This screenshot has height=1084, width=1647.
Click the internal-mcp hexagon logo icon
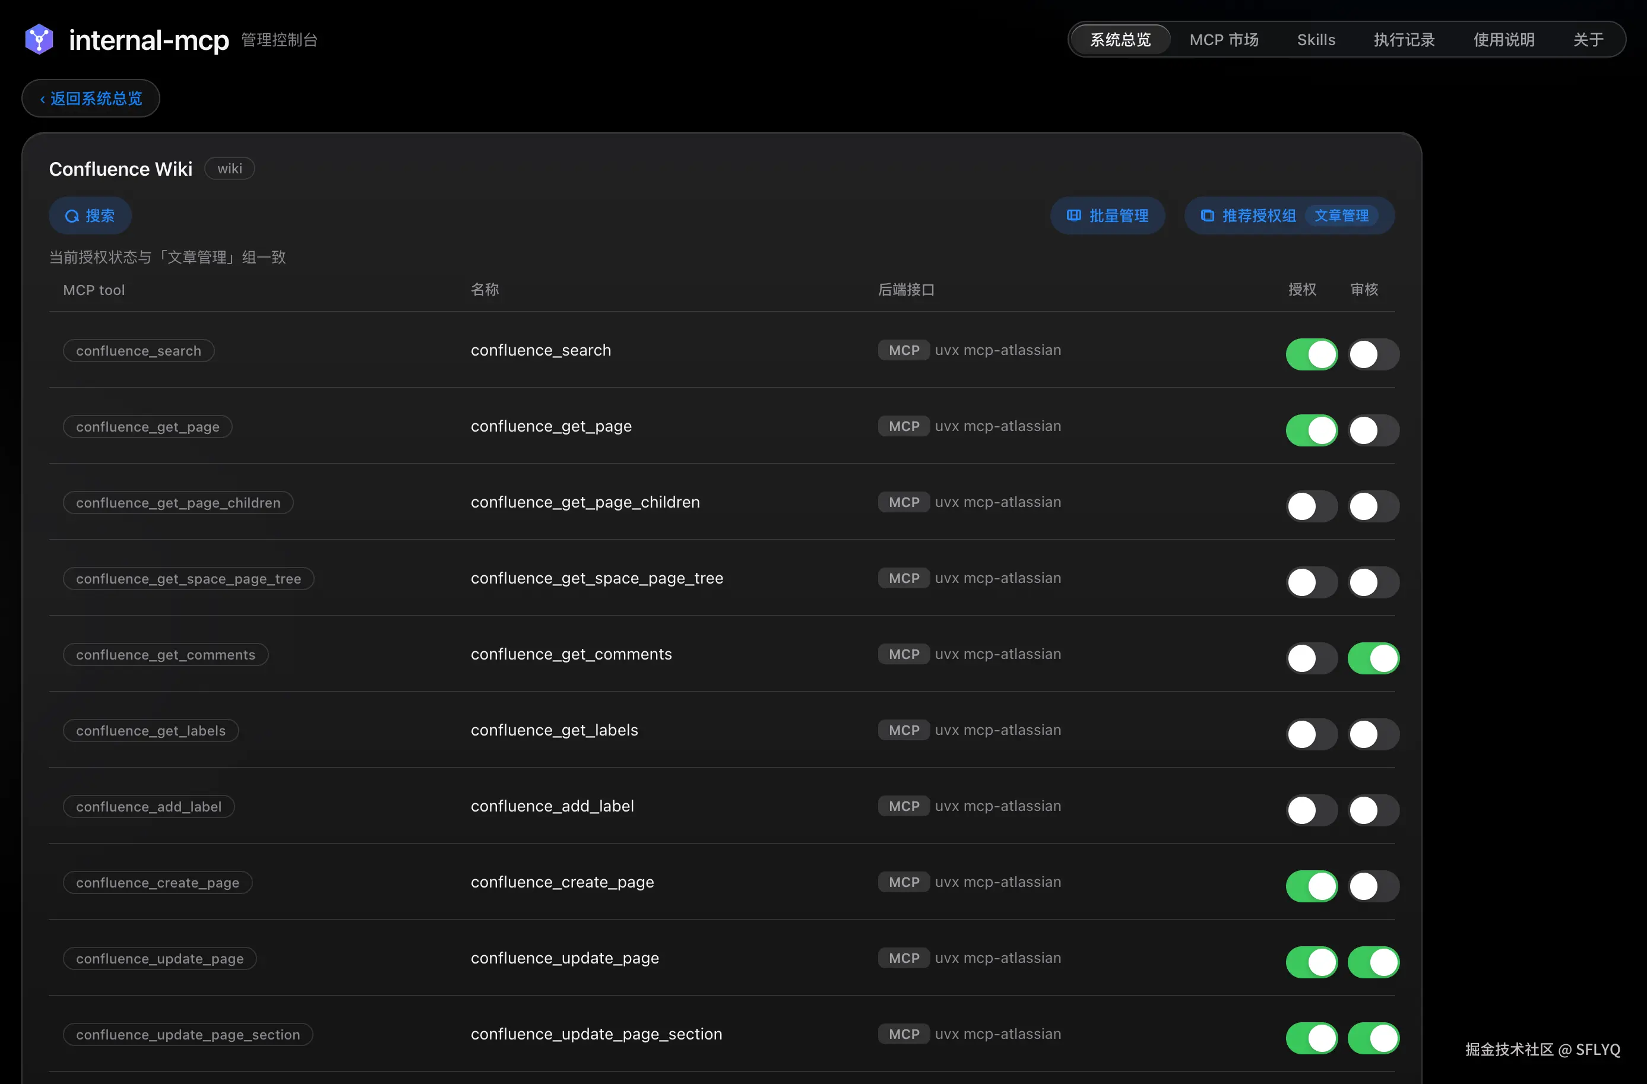[39, 39]
